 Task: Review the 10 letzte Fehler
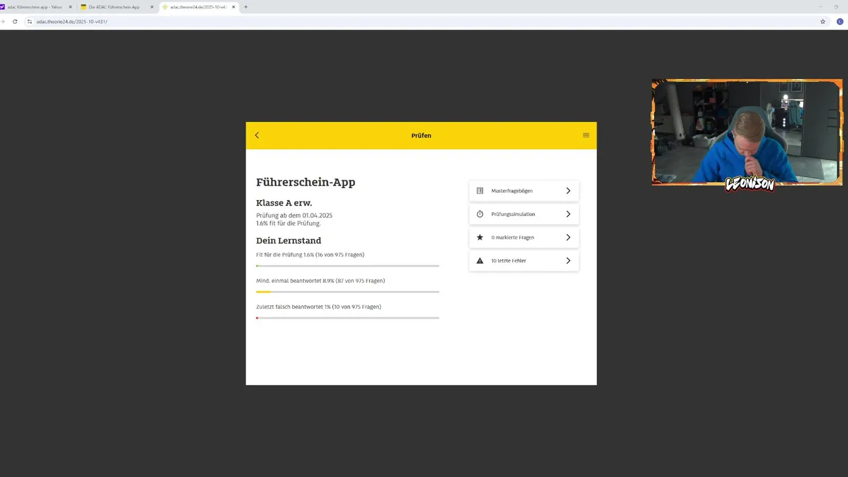click(x=523, y=260)
